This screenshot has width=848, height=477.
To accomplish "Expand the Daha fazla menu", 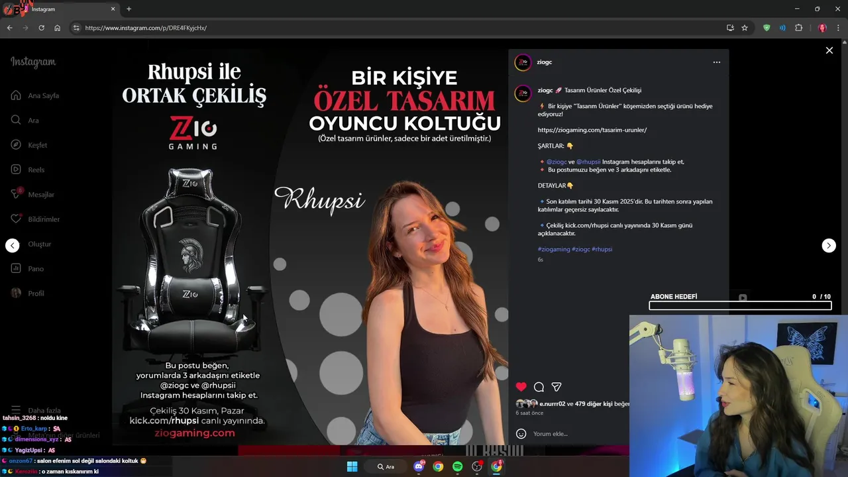I will (36, 410).
